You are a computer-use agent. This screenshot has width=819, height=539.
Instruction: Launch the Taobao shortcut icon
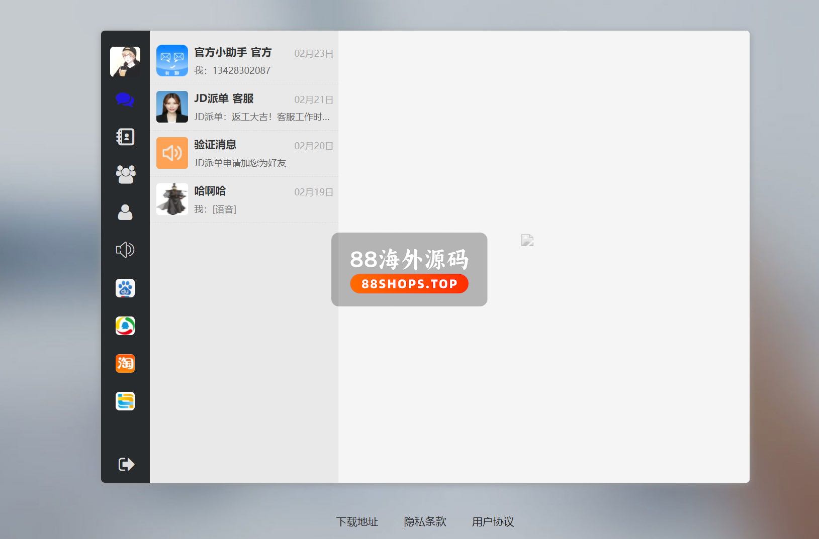tap(125, 363)
